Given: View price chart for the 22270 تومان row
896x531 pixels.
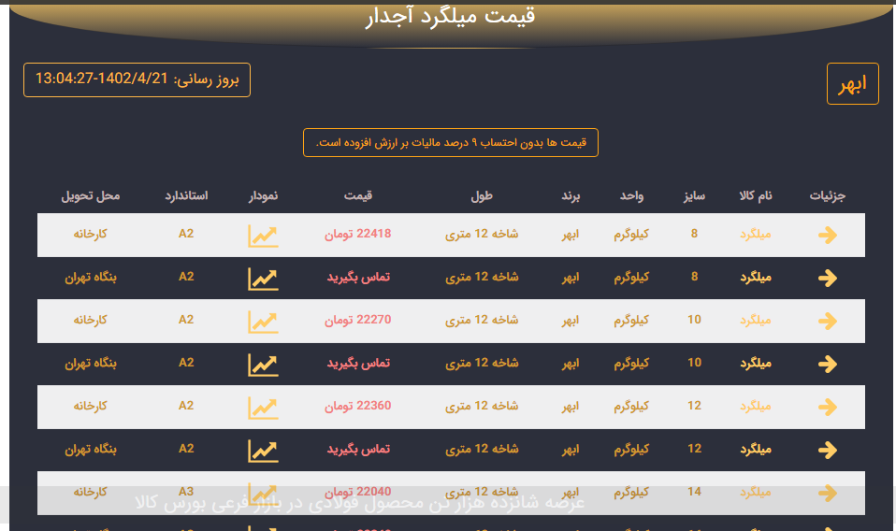Looking at the screenshot, I should click(x=263, y=322).
